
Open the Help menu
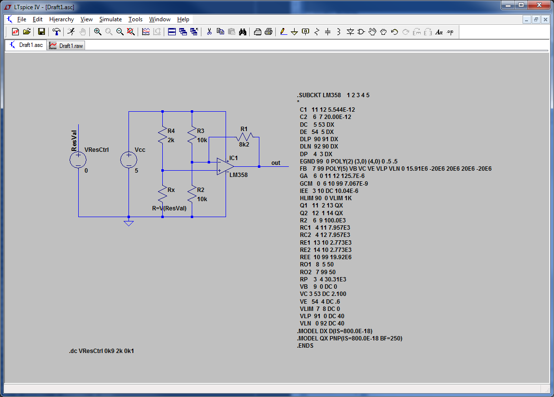pyautogui.click(x=183, y=19)
